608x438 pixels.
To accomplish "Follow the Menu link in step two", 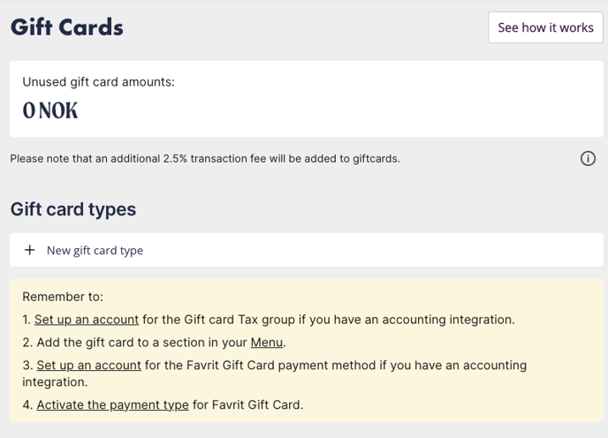I will (266, 343).
